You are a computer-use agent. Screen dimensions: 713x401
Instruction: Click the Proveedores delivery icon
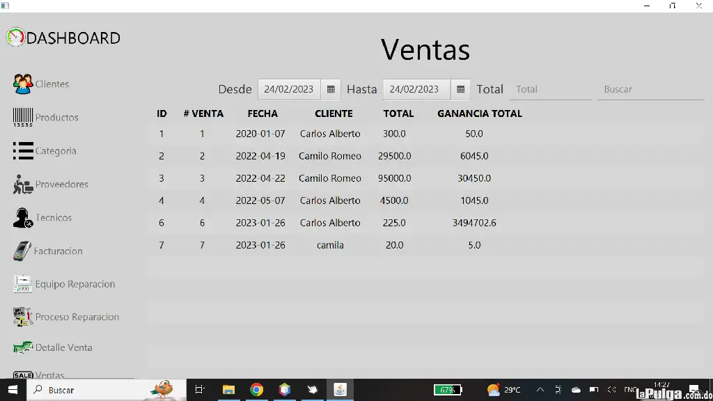point(23,184)
